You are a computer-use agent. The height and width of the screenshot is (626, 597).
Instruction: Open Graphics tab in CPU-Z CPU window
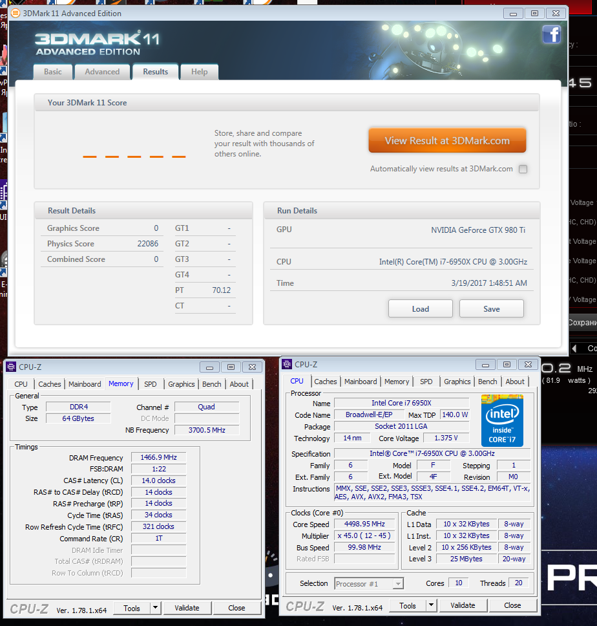pos(457,382)
